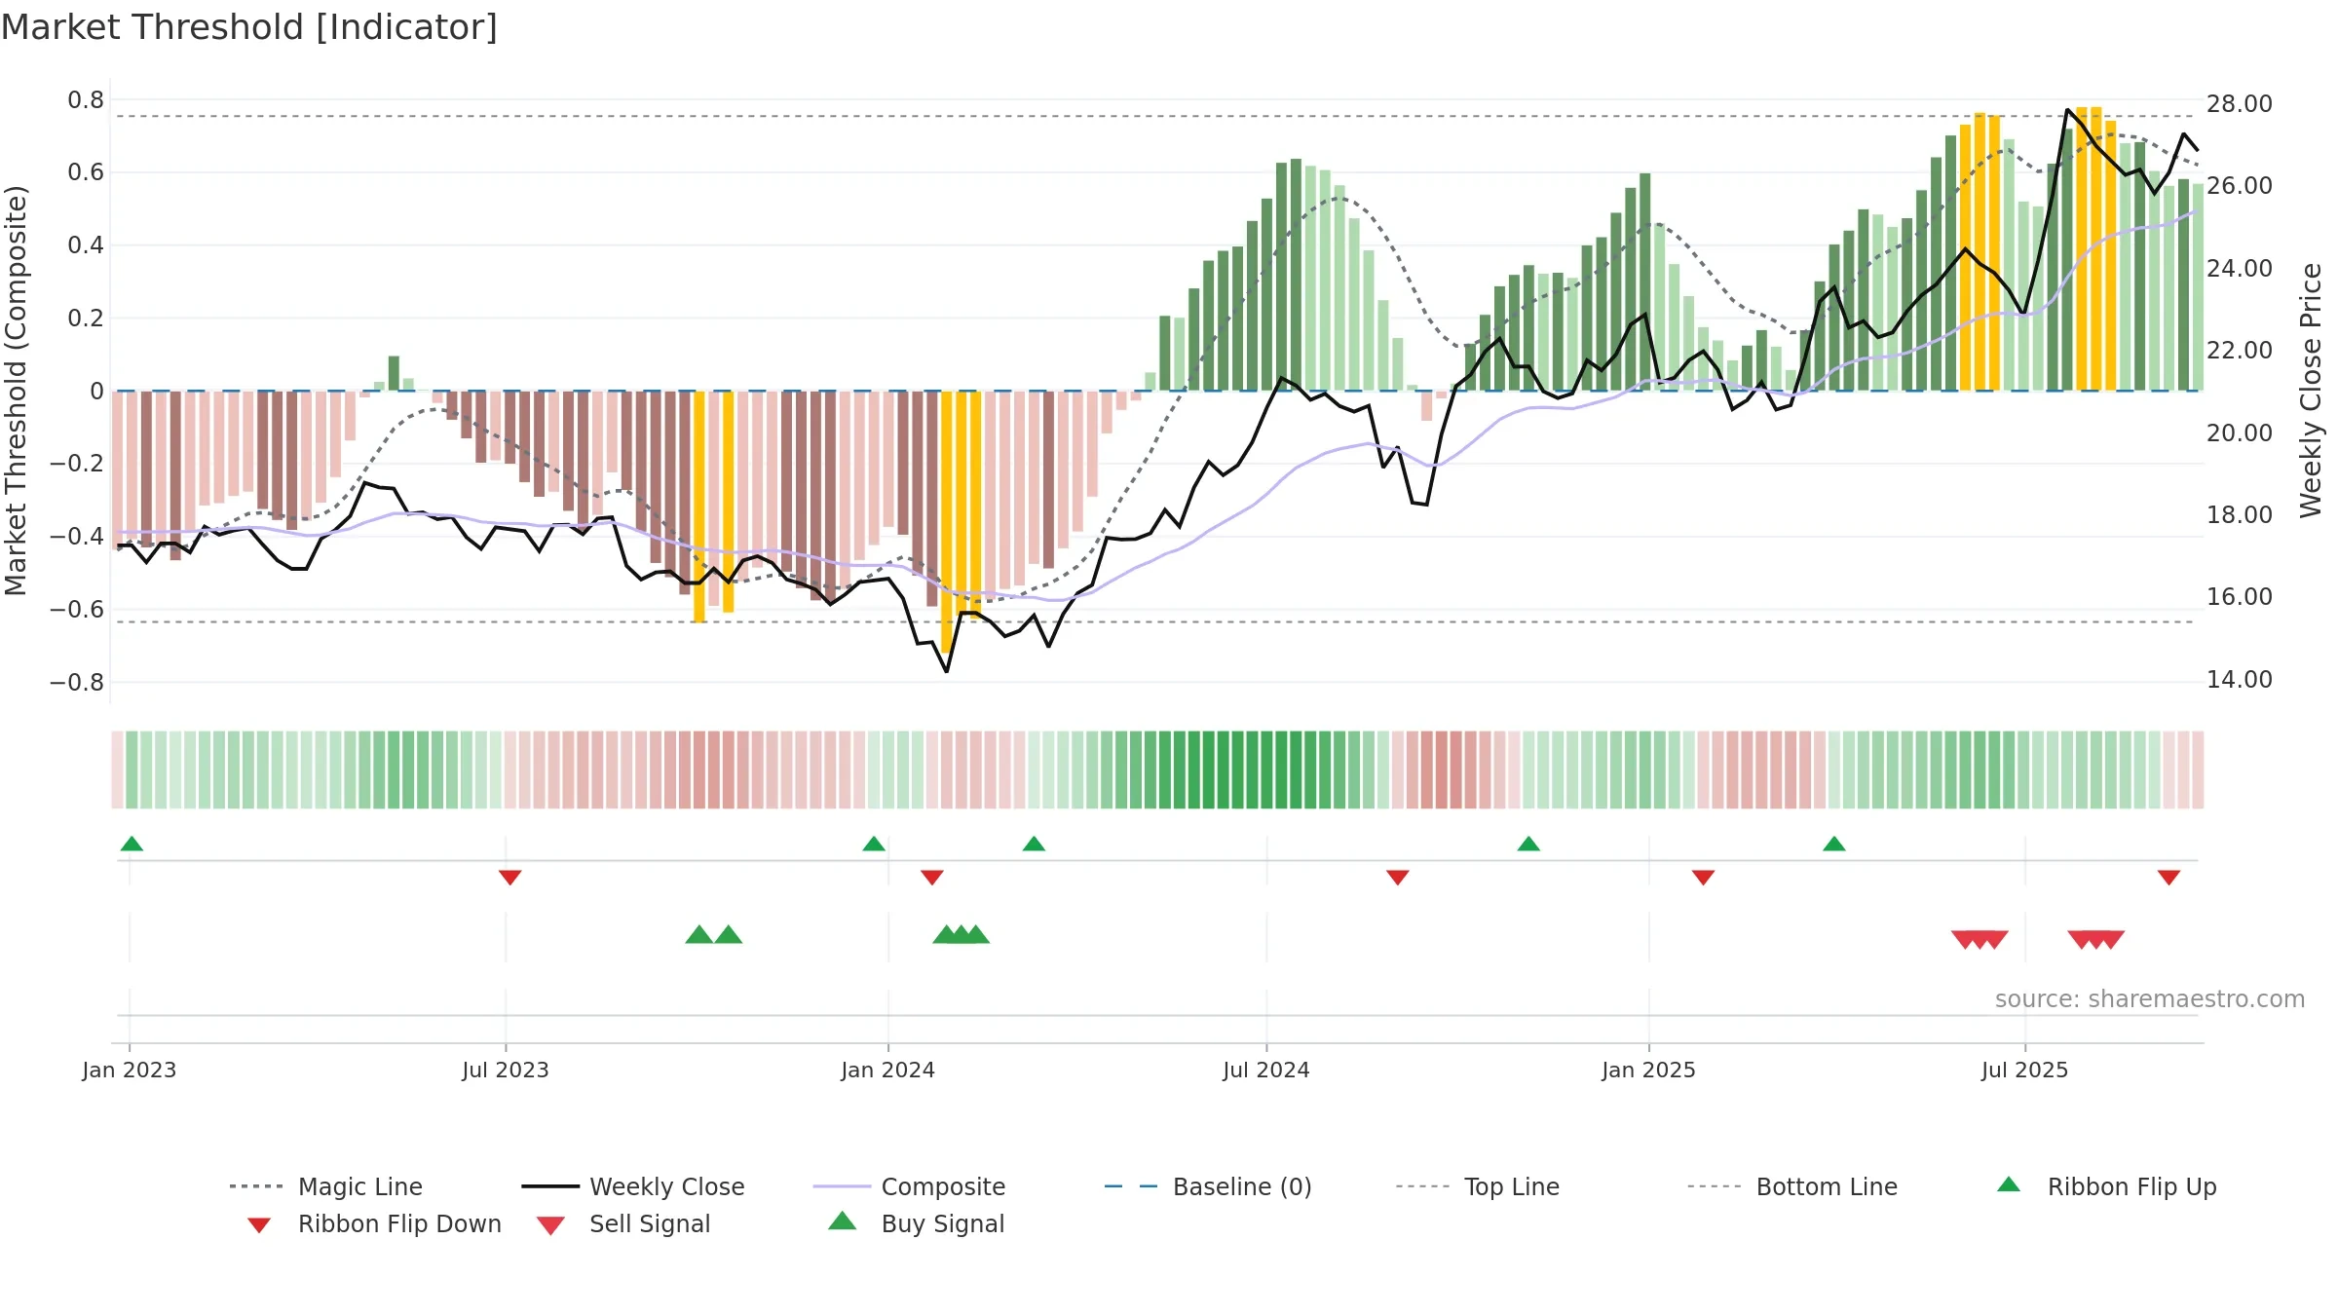Viewport: 2338px width, 1315px height.
Task: Toggle the Sell Signal legend entry
Action: click(623, 1223)
